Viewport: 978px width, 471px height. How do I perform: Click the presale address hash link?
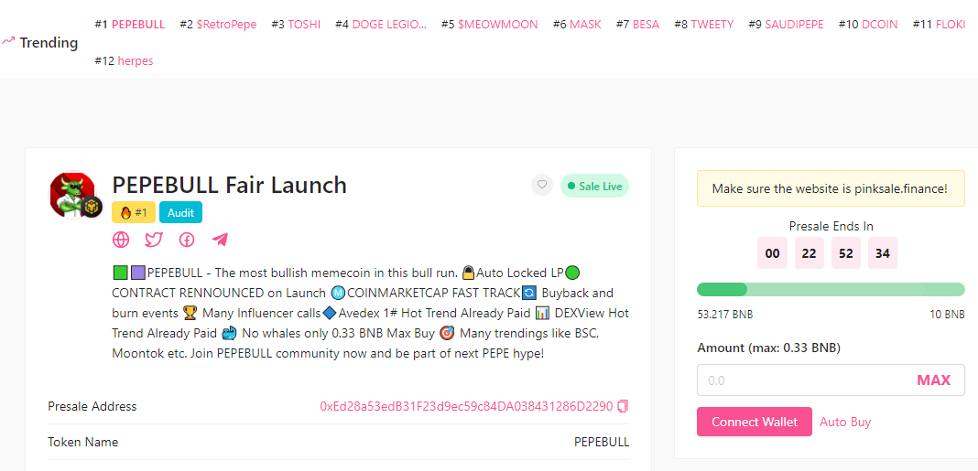(x=466, y=406)
